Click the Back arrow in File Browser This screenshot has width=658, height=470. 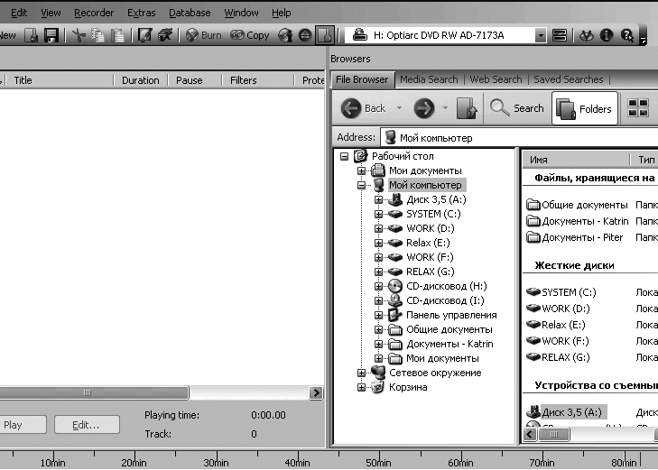point(364,108)
